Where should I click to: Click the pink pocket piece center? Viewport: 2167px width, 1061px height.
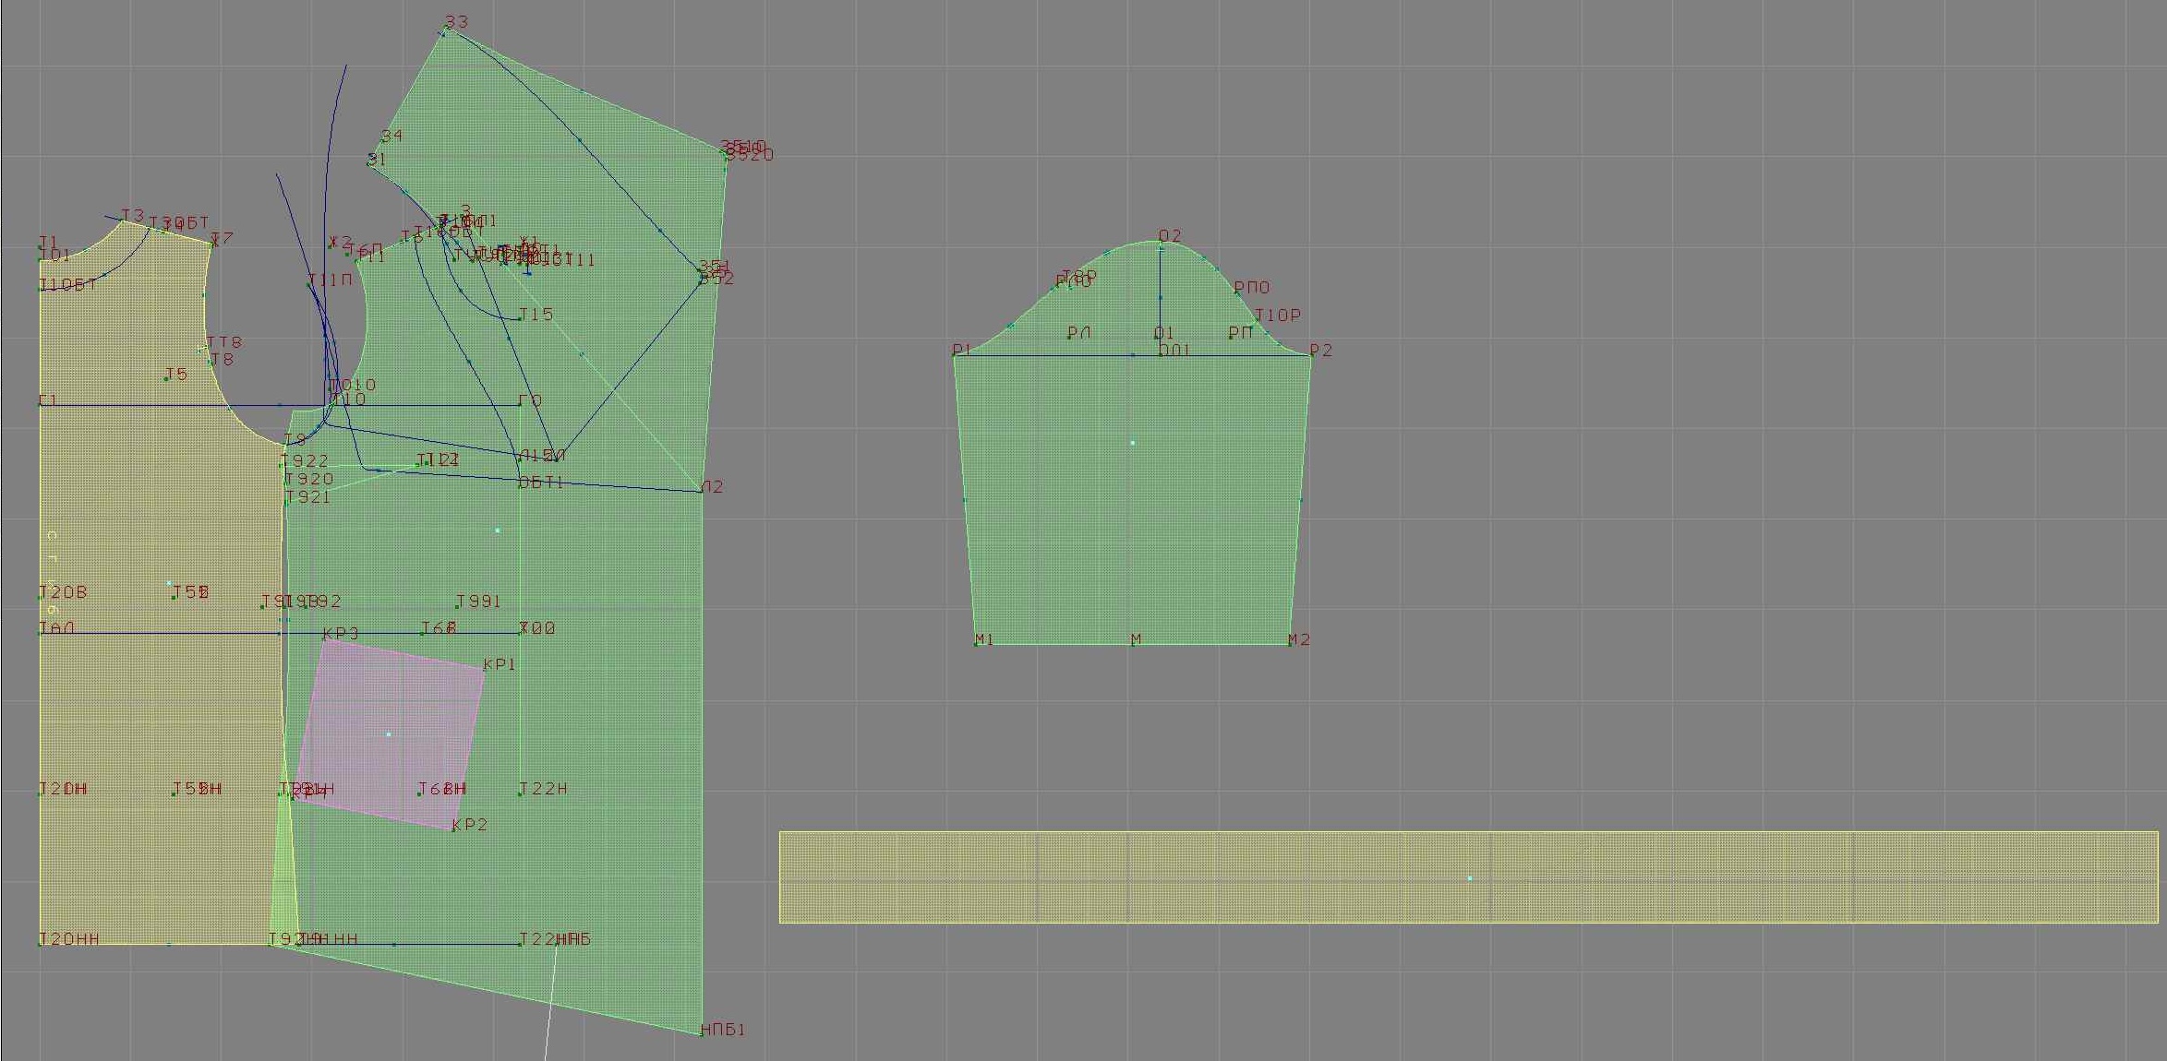[x=389, y=734]
